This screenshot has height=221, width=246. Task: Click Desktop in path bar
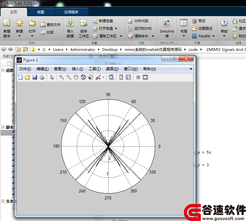coord(110,50)
